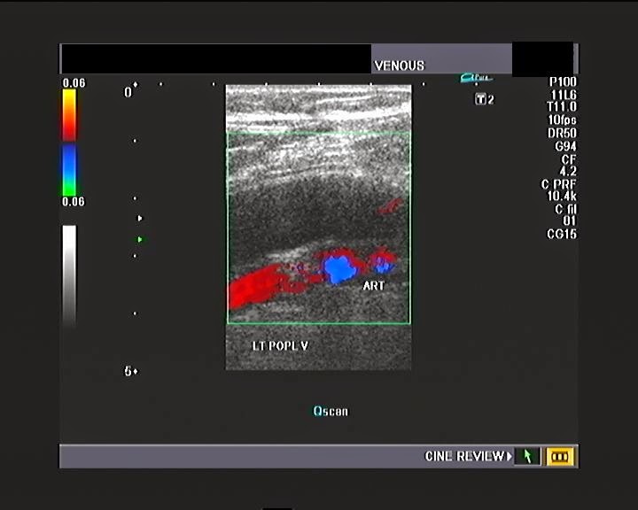638x510 pixels.
Task: Click the DR50 dynamic range value
Action: 563,133
